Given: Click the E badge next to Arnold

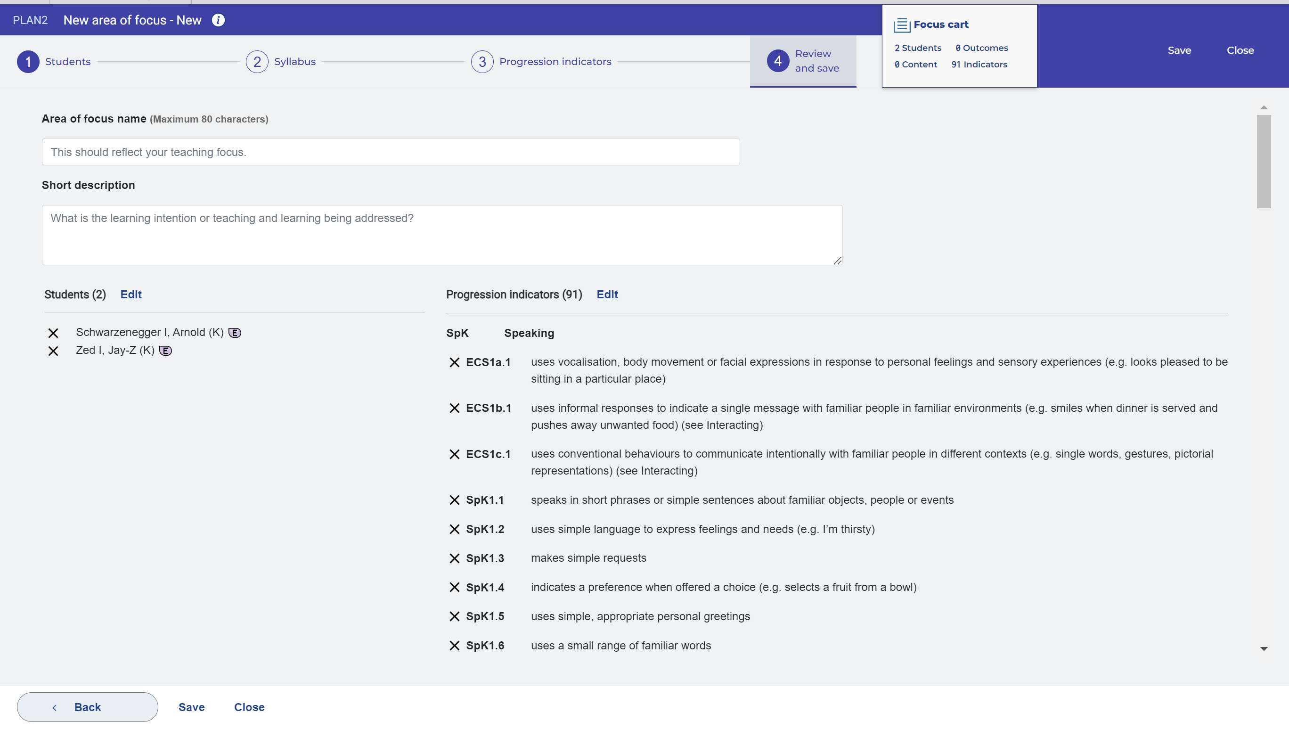Looking at the screenshot, I should click(235, 333).
